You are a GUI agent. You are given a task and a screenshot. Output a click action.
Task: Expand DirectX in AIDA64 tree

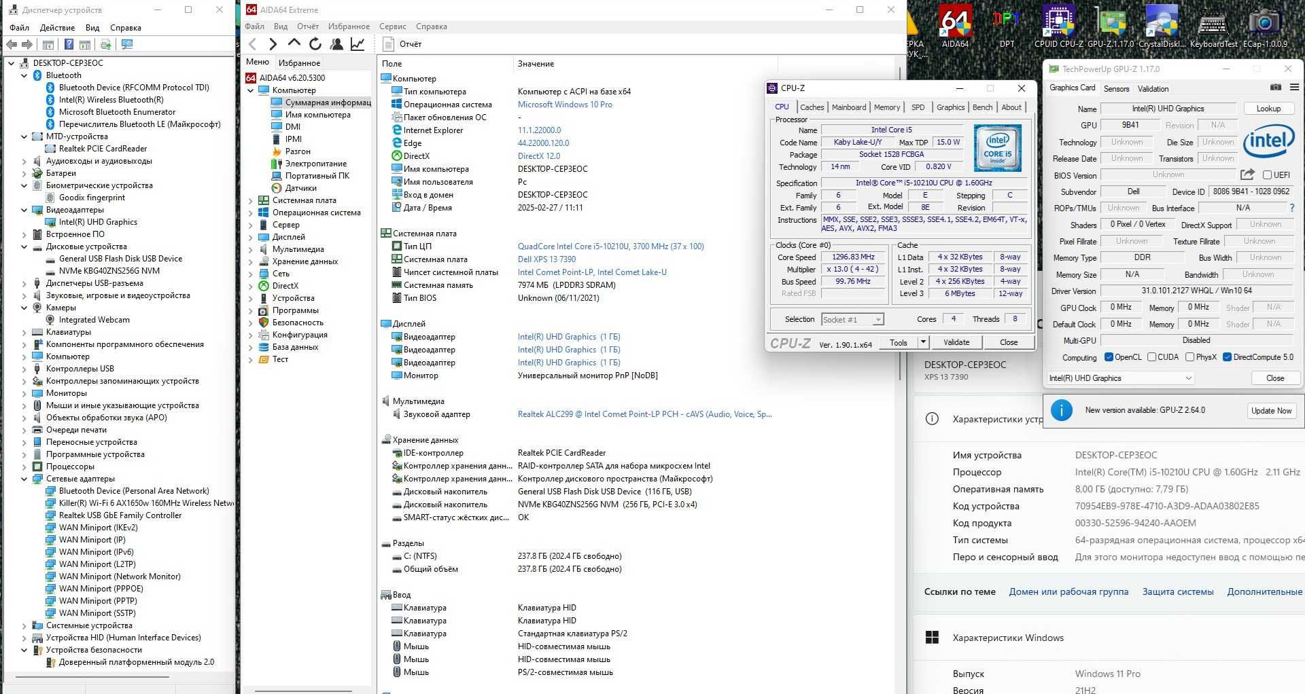click(250, 286)
